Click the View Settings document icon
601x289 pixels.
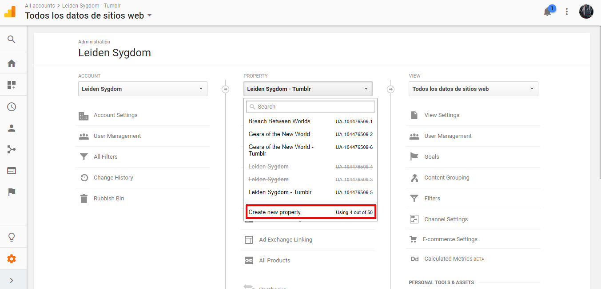[x=414, y=115]
